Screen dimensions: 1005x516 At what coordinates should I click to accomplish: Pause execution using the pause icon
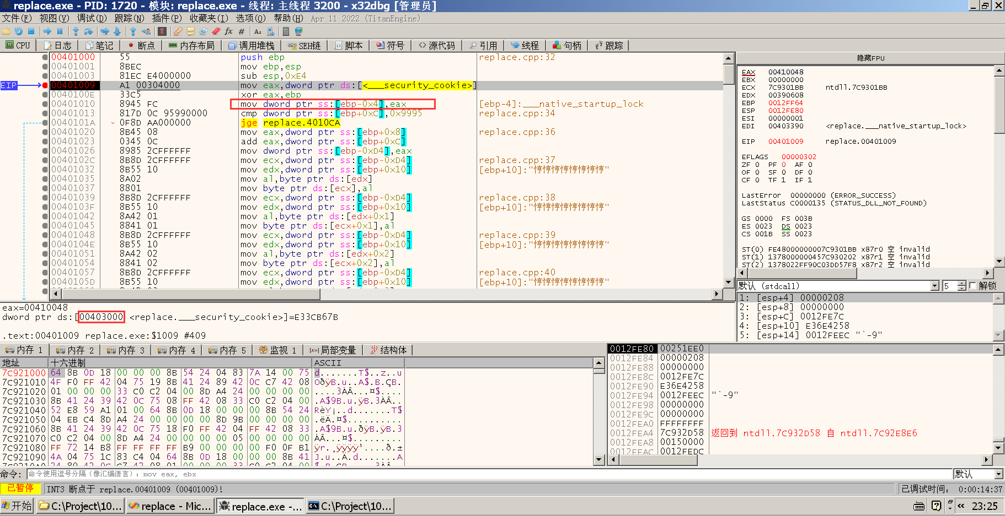point(60,31)
